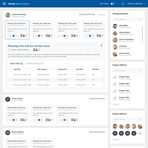
Task: Check the third Lorem Ipsum dolor Task row
Action: point(11,85)
